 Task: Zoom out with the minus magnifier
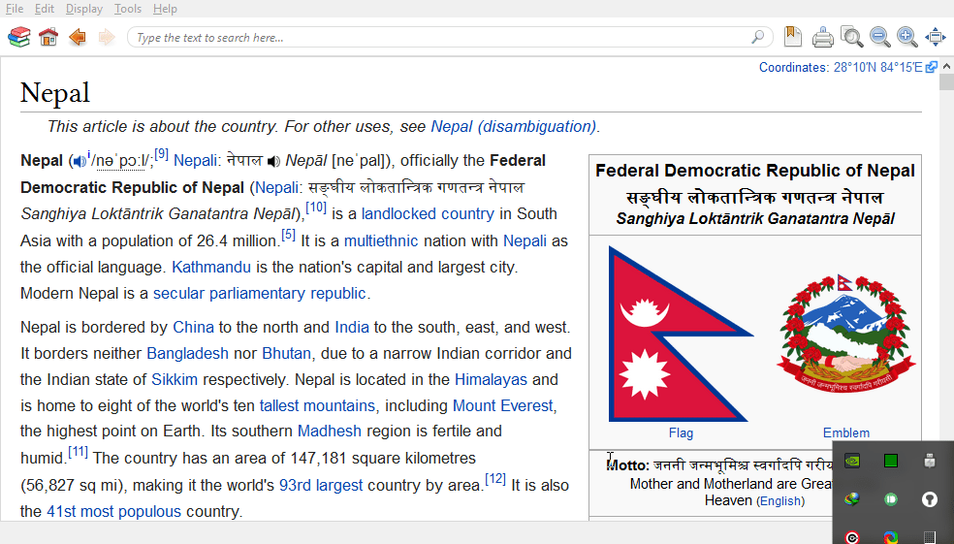879,37
